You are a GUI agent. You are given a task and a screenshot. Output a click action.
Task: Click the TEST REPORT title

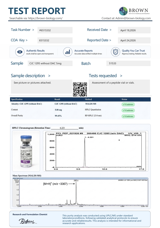click(37, 11)
